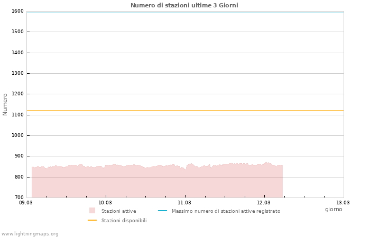This screenshot has width=370, height=237.
Task: Click the 1600 y-axis tick label
Action: pos(17,11)
